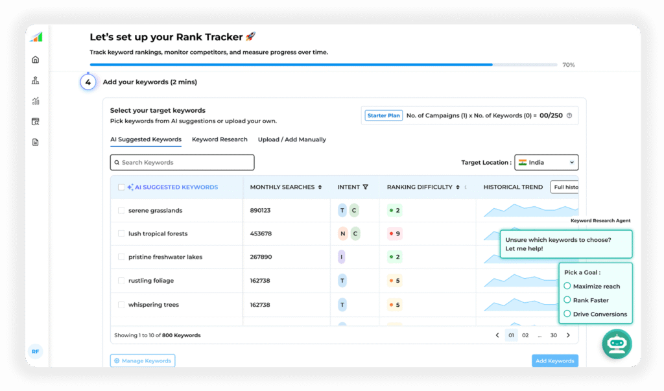Click the site search window sidebar icon
This screenshot has width=664, height=391.
click(x=36, y=121)
